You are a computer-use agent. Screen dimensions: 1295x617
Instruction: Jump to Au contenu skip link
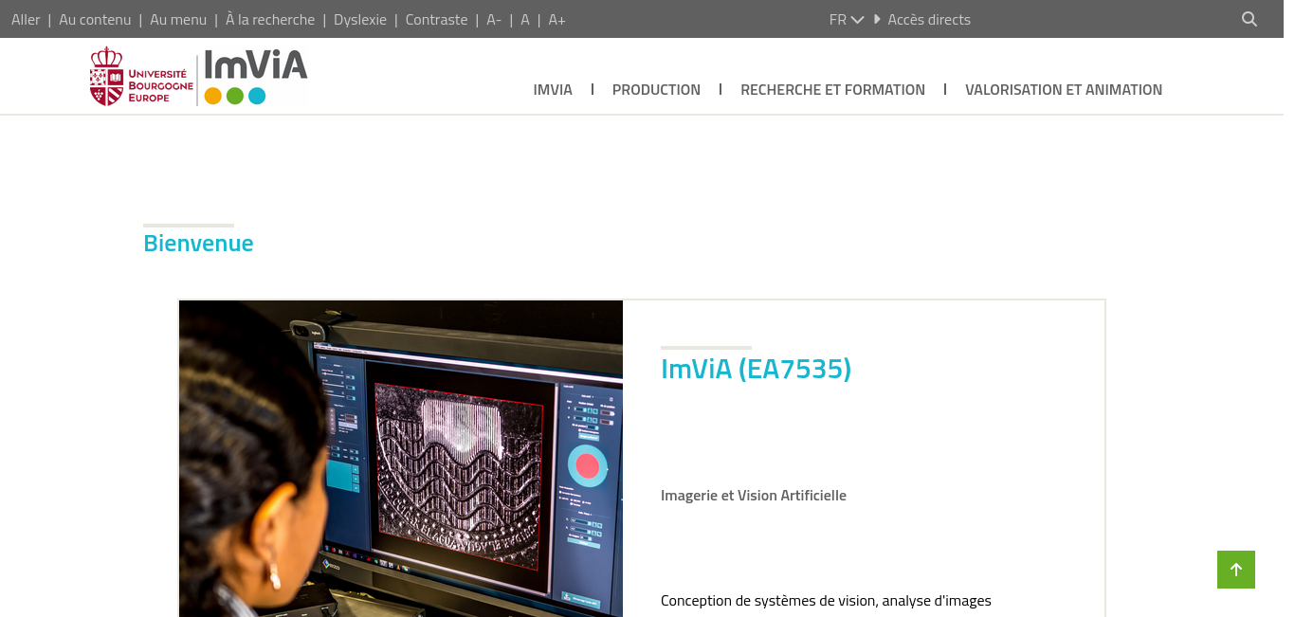(x=95, y=19)
